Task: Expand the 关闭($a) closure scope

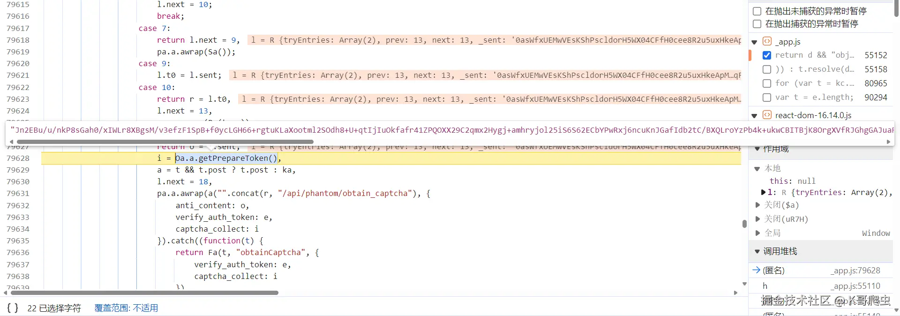Action: click(x=757, y=205)
